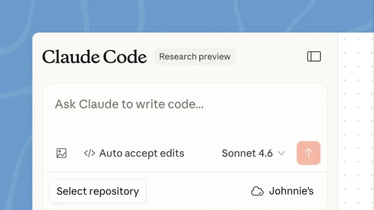Toggle the sidebar panel icon
This screenshot has height=210, width=374.
pyautogui.click(x=314, y=56)
